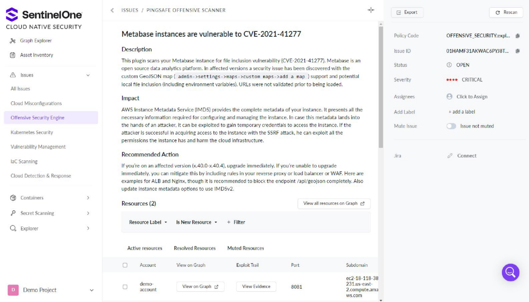
Task: Open the purple search bubble
Action: pos(510,272)
